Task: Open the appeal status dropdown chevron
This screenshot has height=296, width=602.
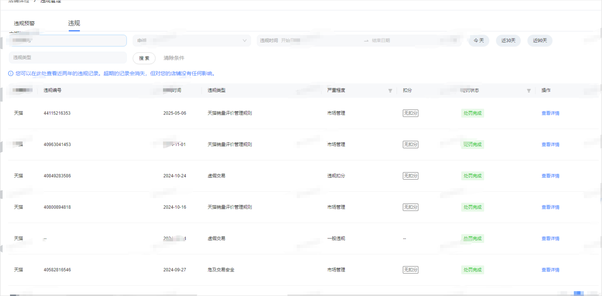Action: click(245, 41)
